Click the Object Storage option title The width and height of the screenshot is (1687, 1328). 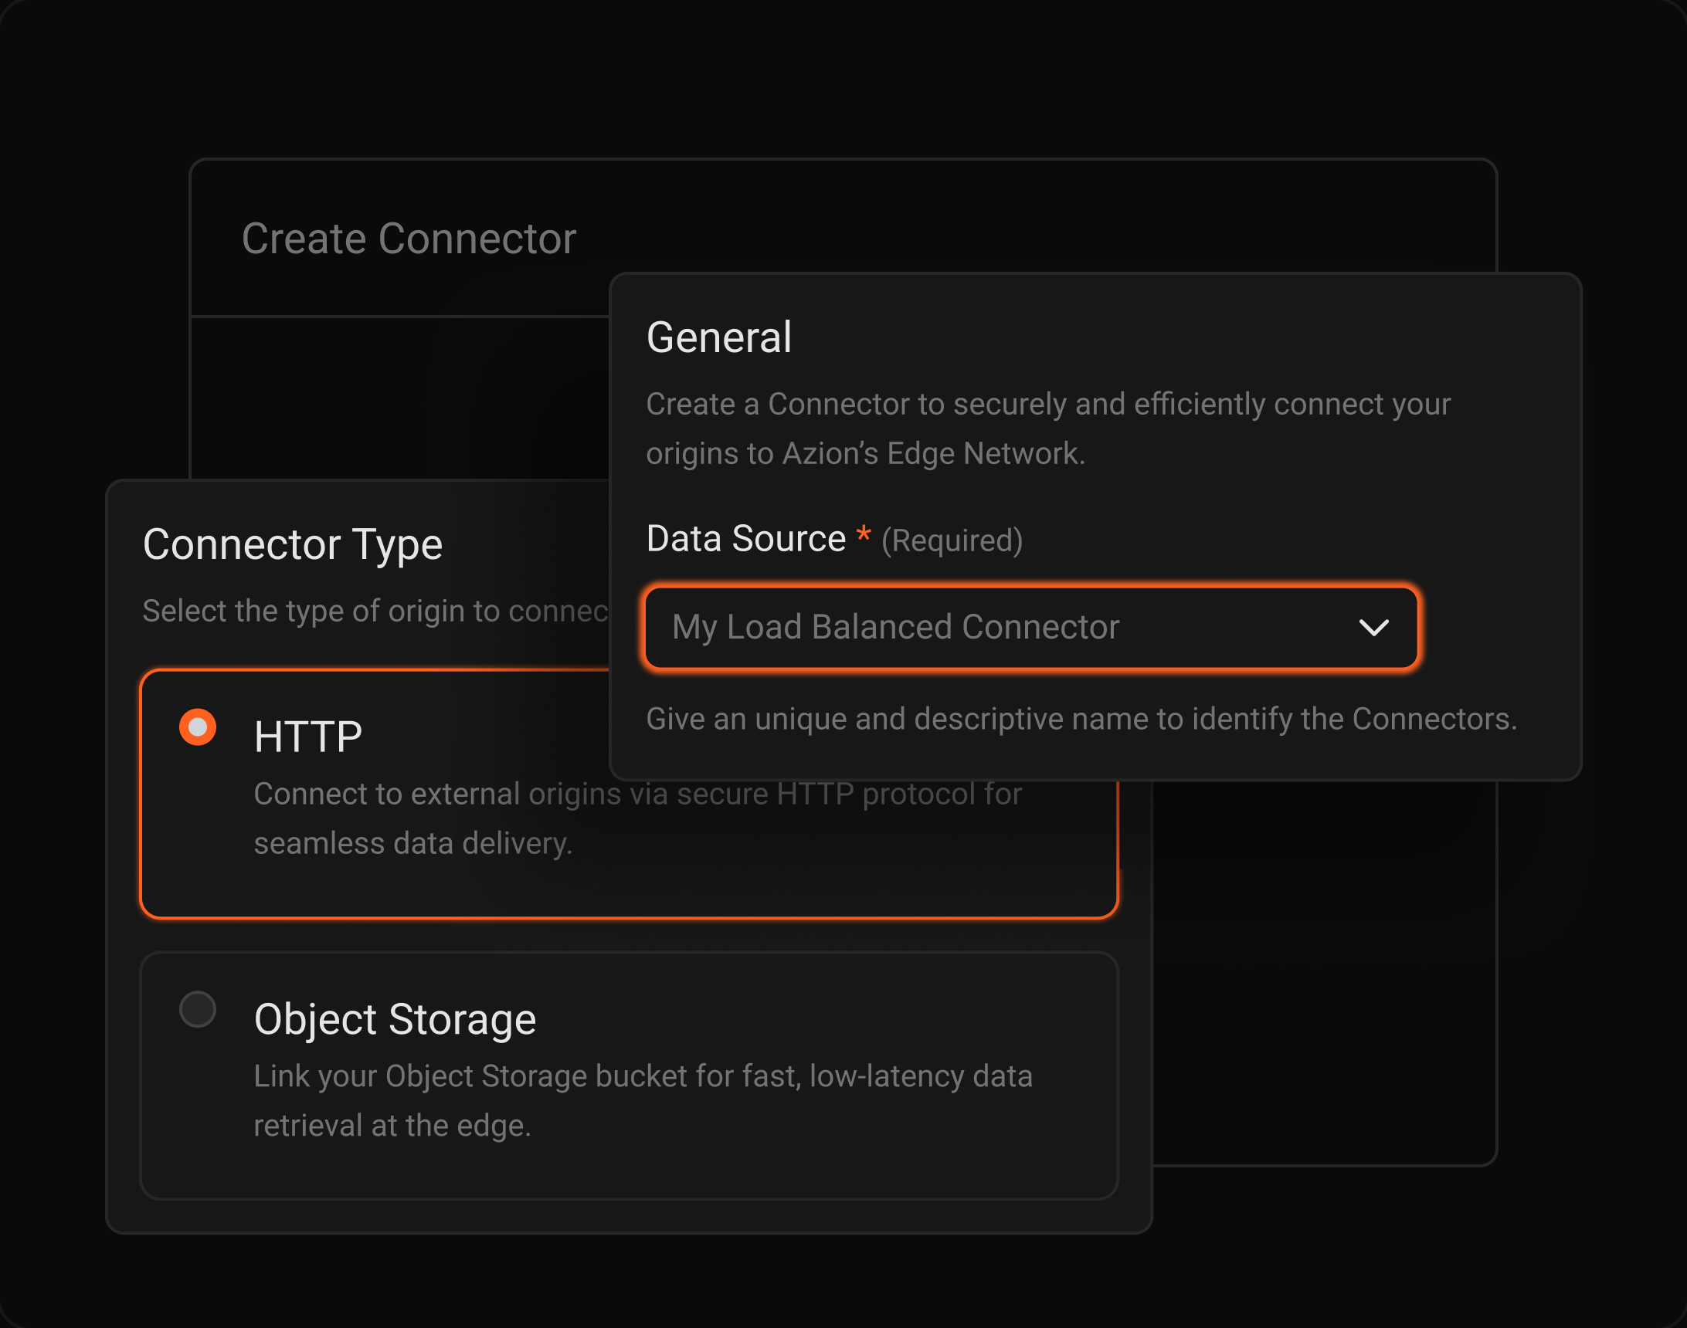(395, 1018)
